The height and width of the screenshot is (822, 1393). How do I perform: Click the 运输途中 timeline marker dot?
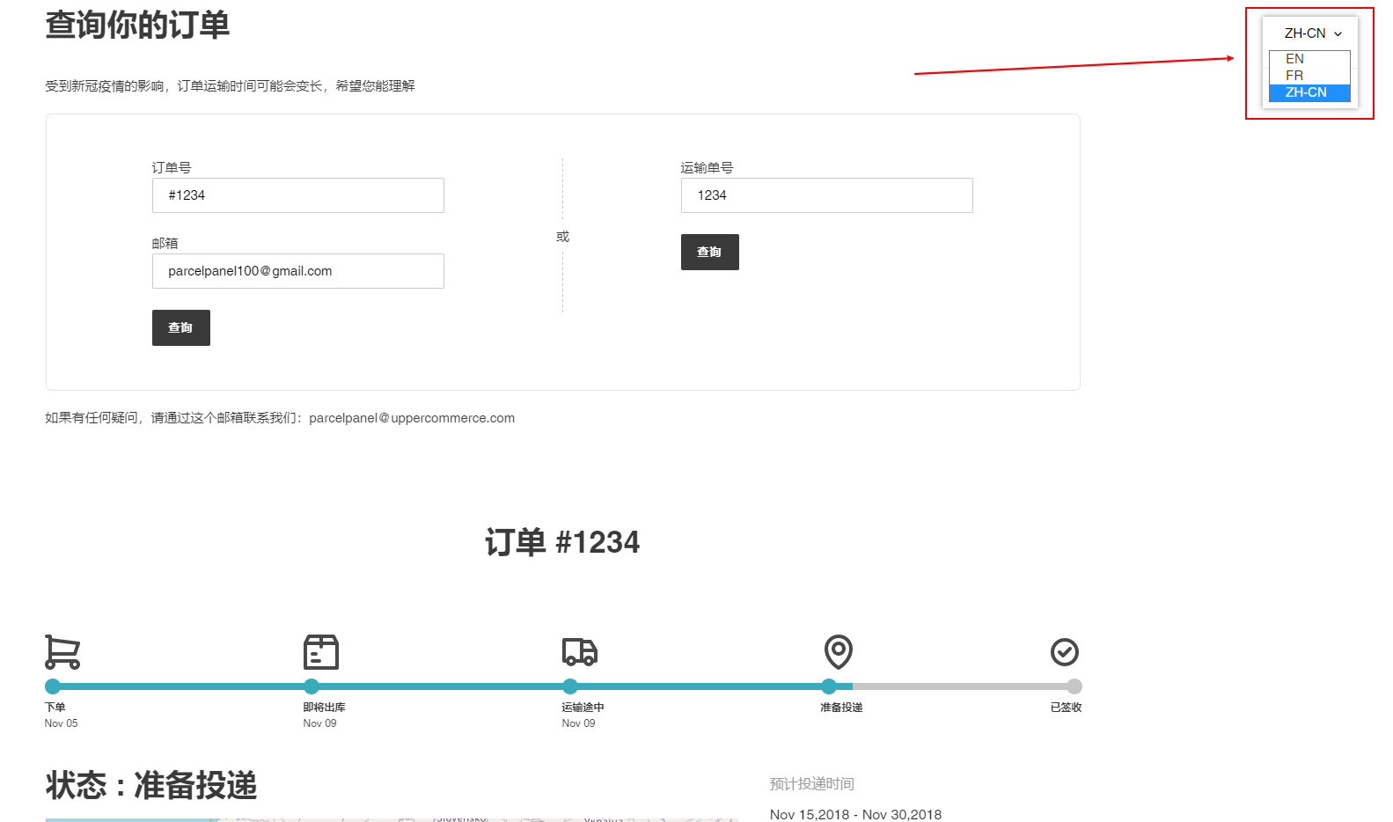(570, 686)
